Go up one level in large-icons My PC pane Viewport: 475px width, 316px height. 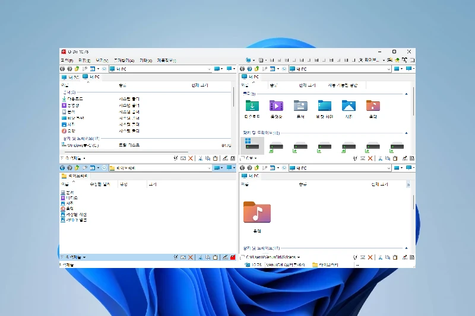click(257, 69)
